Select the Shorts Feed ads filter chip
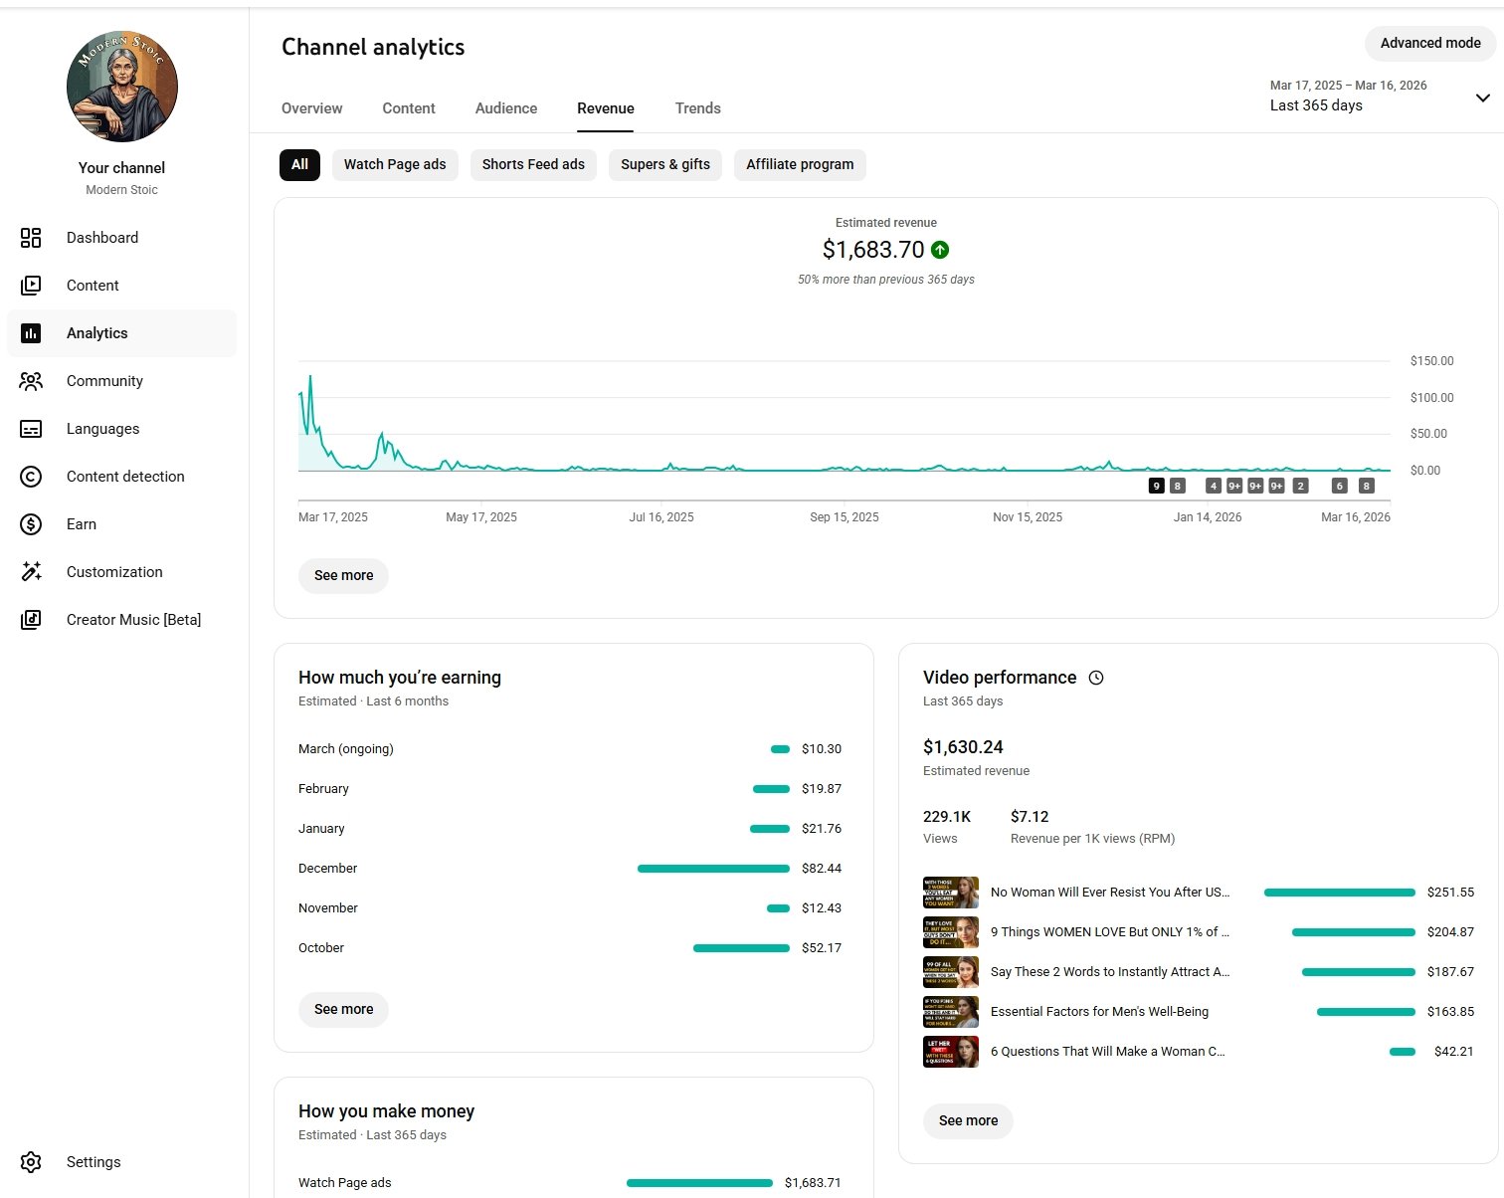The height and width of the screenshot is (1198, 1504). click(533, 165)
